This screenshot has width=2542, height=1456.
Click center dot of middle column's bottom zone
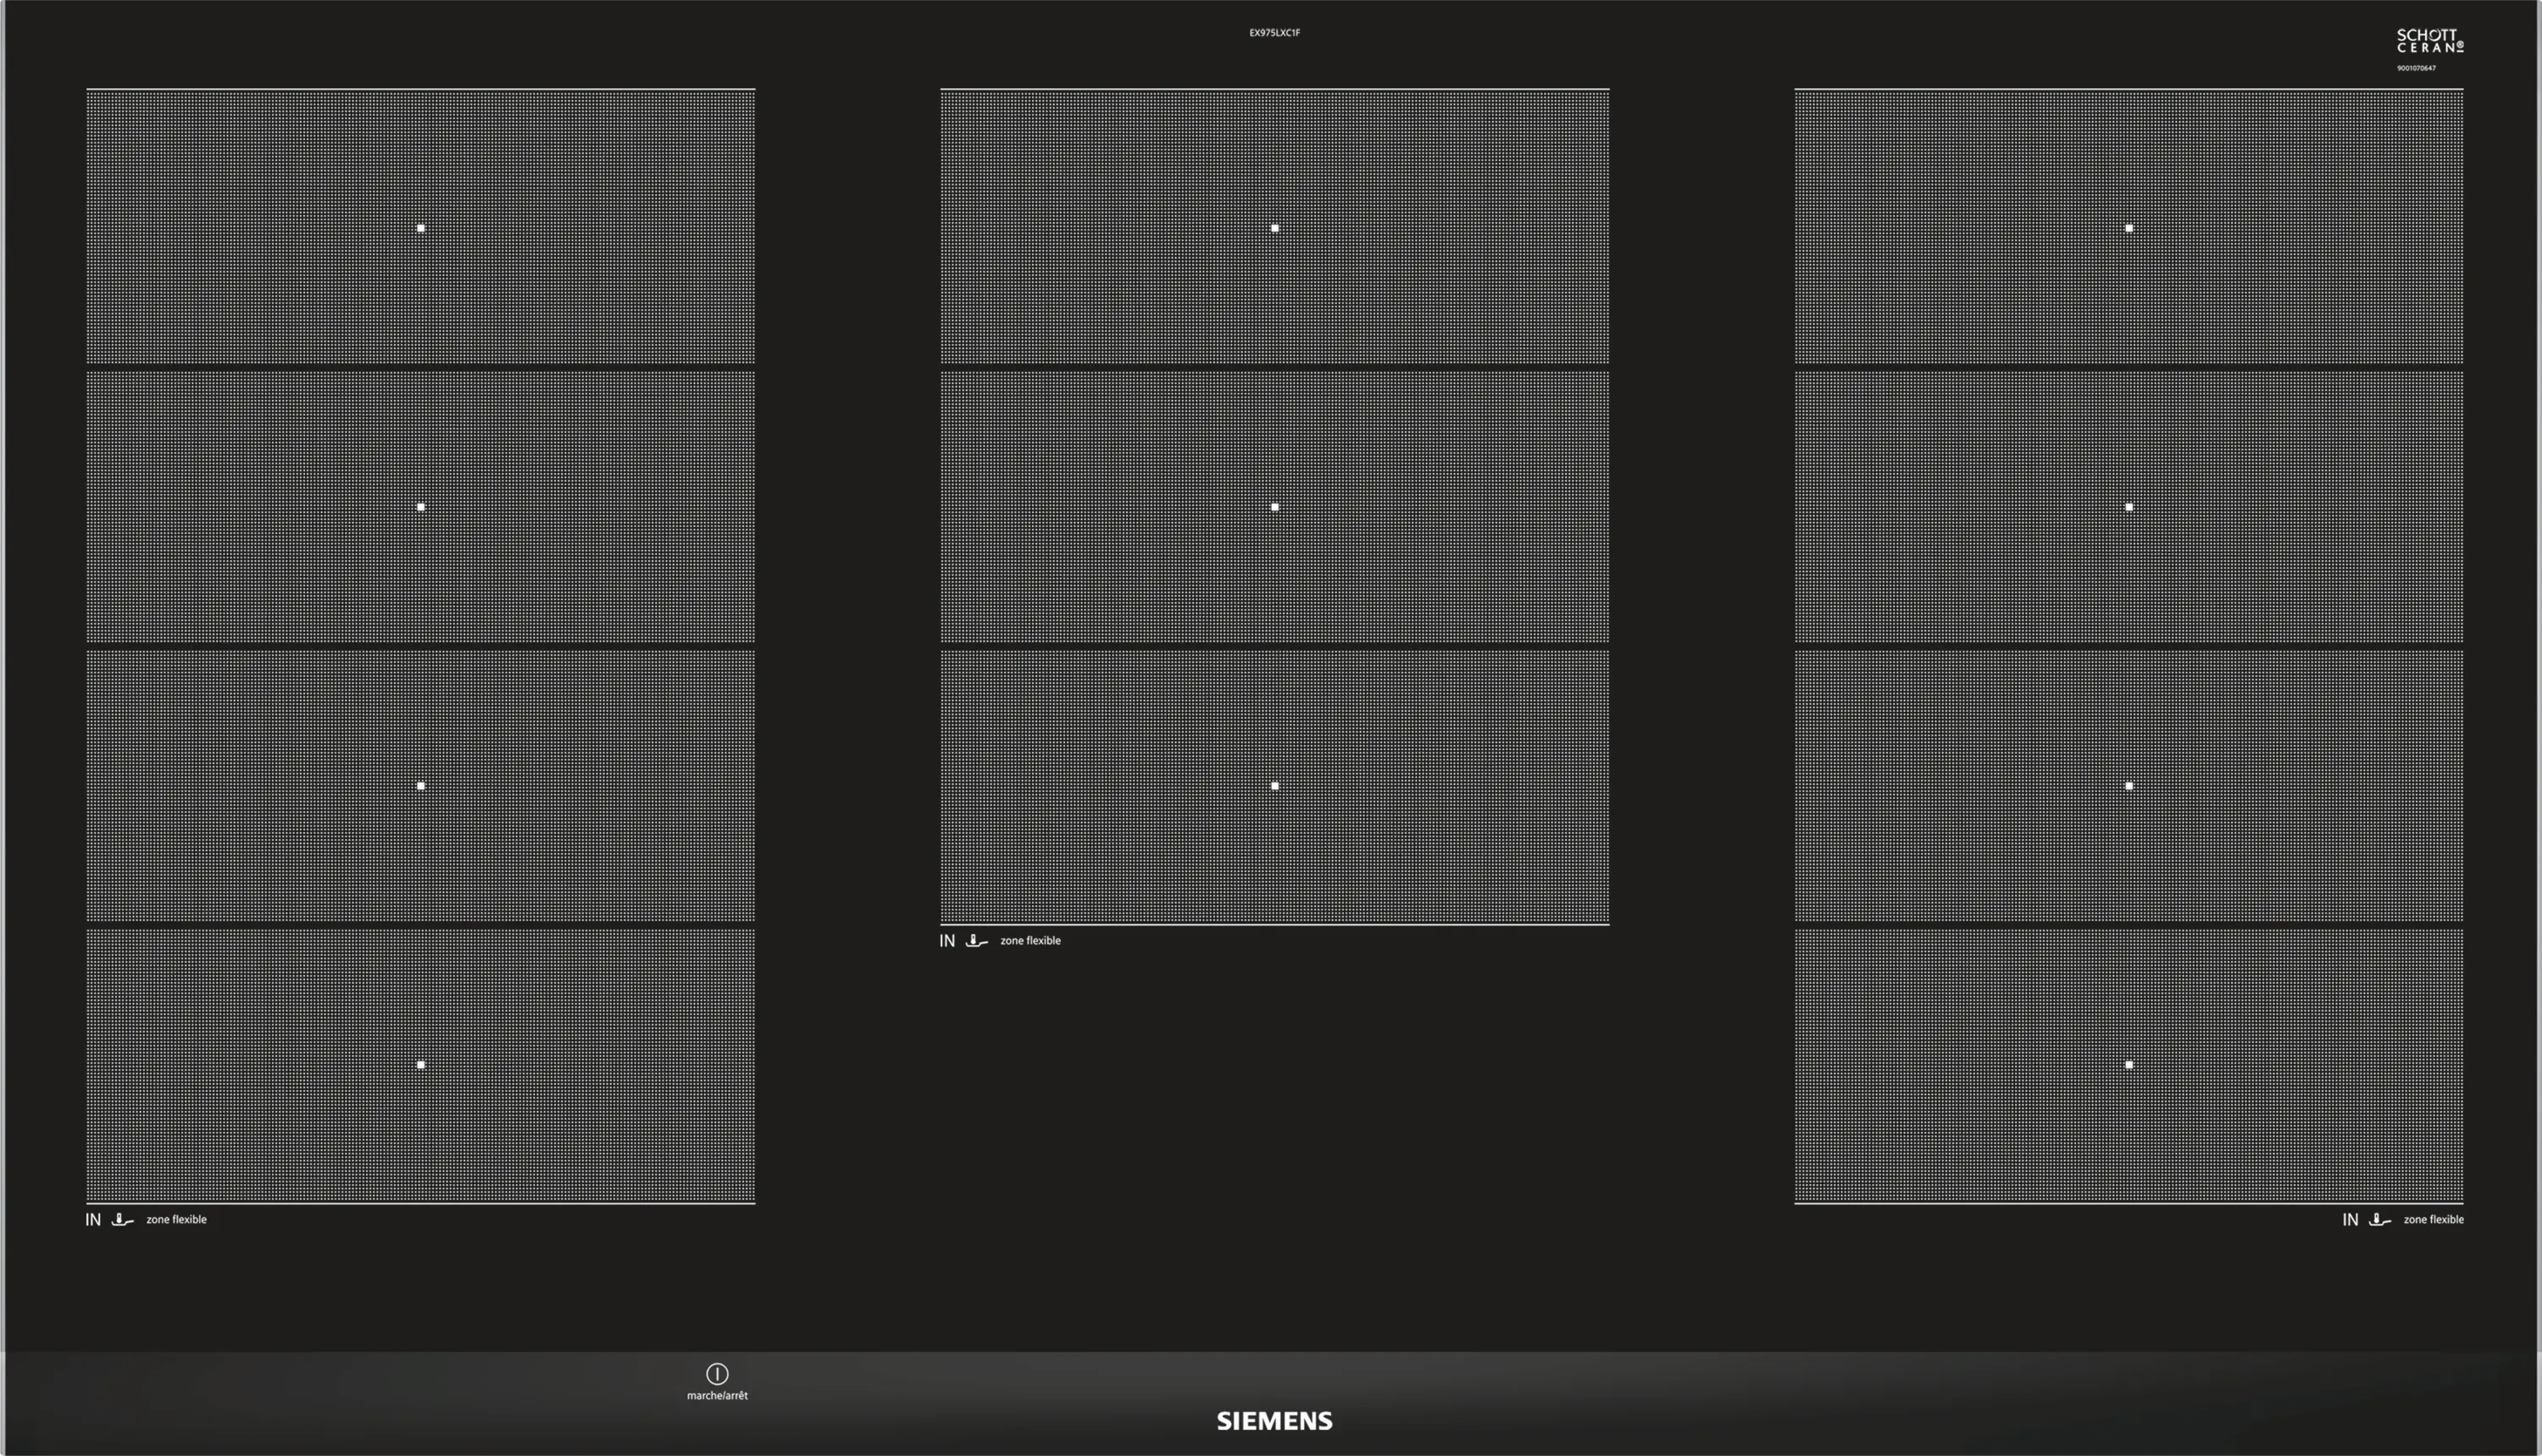(1274, 786)
